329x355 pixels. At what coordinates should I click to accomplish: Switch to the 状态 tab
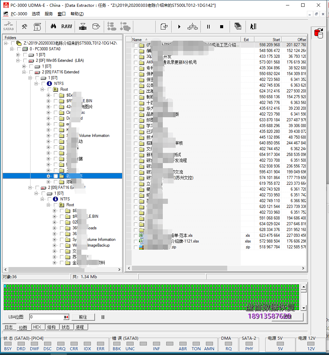click(66, 327)
